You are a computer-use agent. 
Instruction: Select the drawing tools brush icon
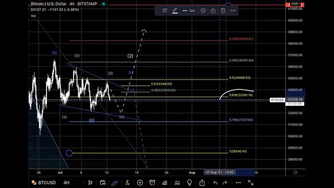point(115,183)
